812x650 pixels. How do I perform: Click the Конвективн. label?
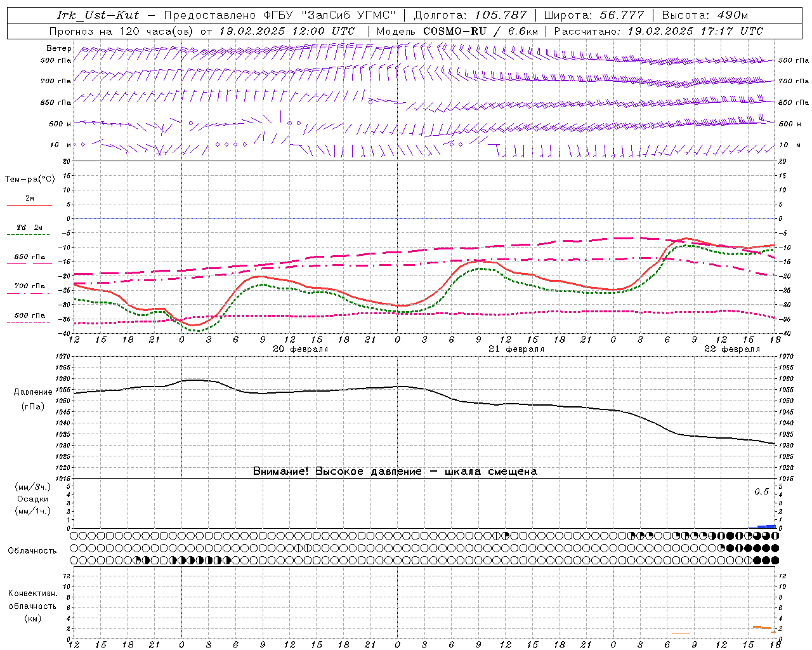[32, 594]
